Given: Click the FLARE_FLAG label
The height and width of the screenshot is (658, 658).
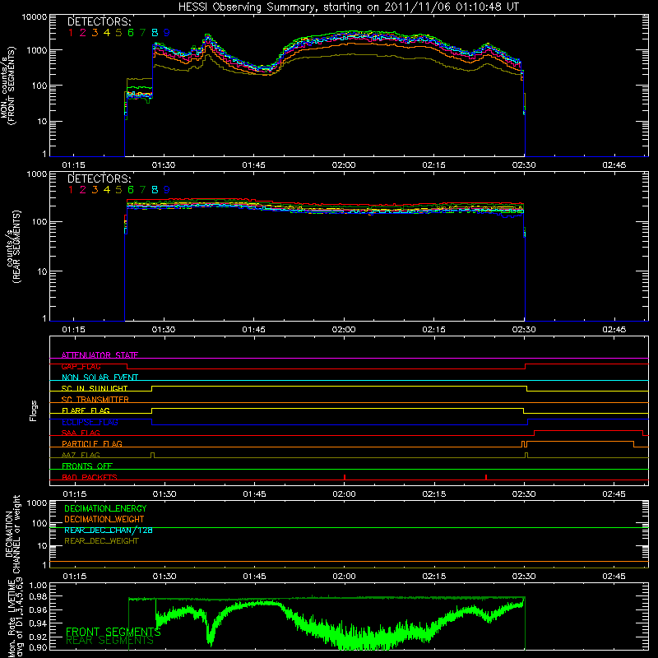Looking at the screenshot, I should (86, 410).
